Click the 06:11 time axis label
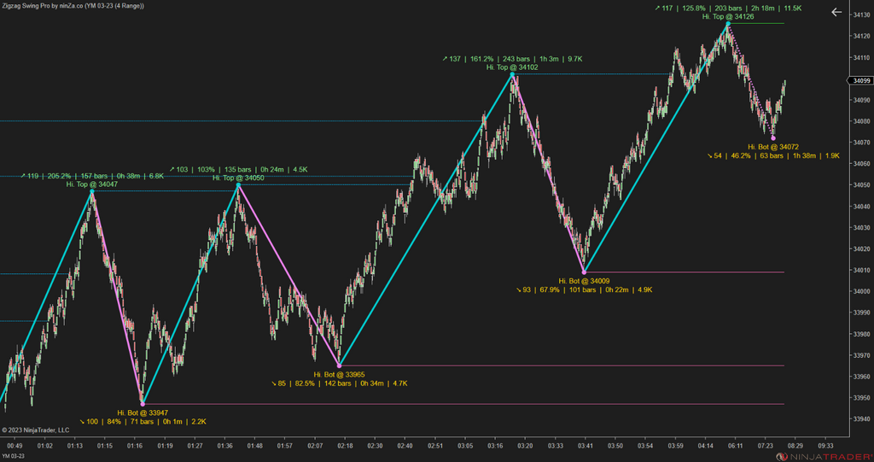 (x=736, y=446)
